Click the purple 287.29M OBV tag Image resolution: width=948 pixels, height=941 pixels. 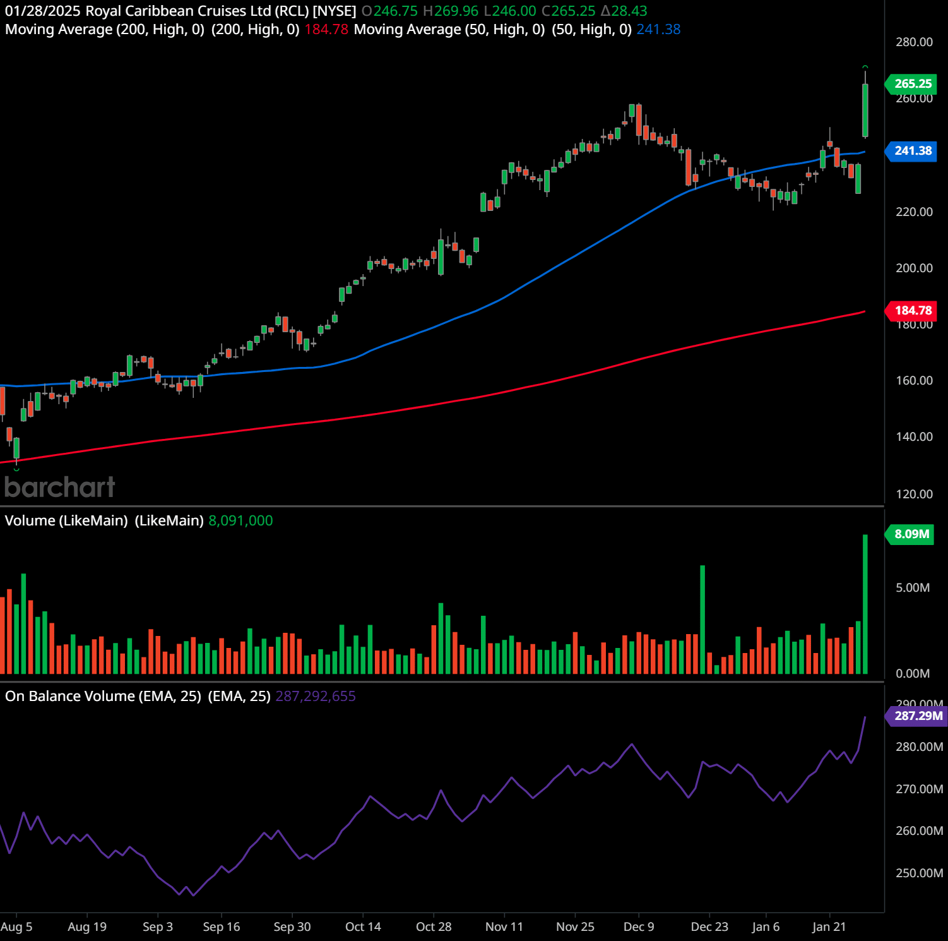[x=917, y=716]
